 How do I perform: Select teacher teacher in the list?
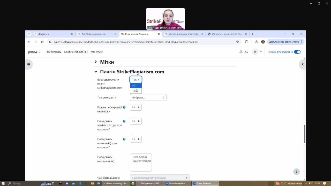point(142,161)
